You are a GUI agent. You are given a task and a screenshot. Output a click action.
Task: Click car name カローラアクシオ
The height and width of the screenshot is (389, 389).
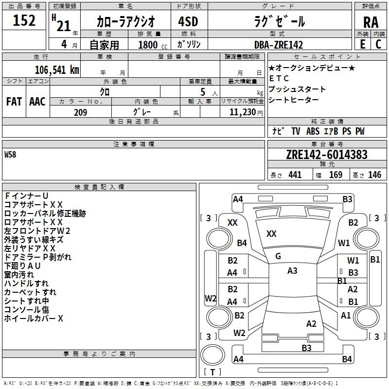[125, 21]
